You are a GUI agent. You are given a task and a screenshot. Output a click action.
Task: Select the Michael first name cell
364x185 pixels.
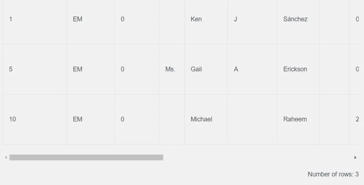(x=206, y=119)
